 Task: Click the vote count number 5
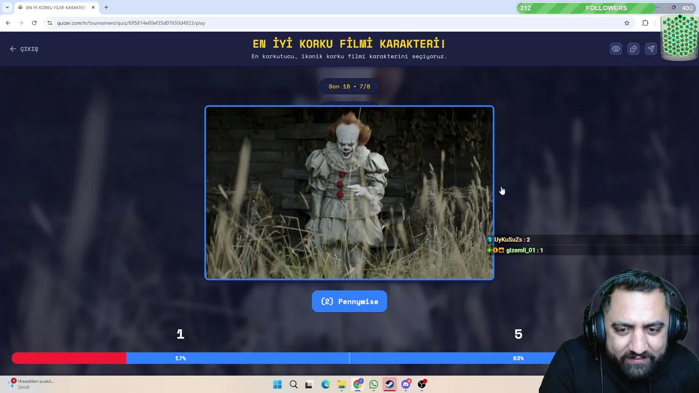(x=518, y=334)
